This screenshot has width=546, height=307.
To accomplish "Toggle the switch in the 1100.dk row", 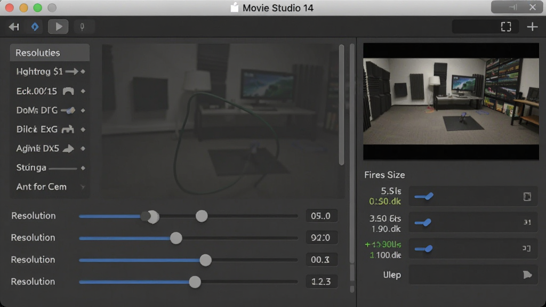I will coord(424,248).
